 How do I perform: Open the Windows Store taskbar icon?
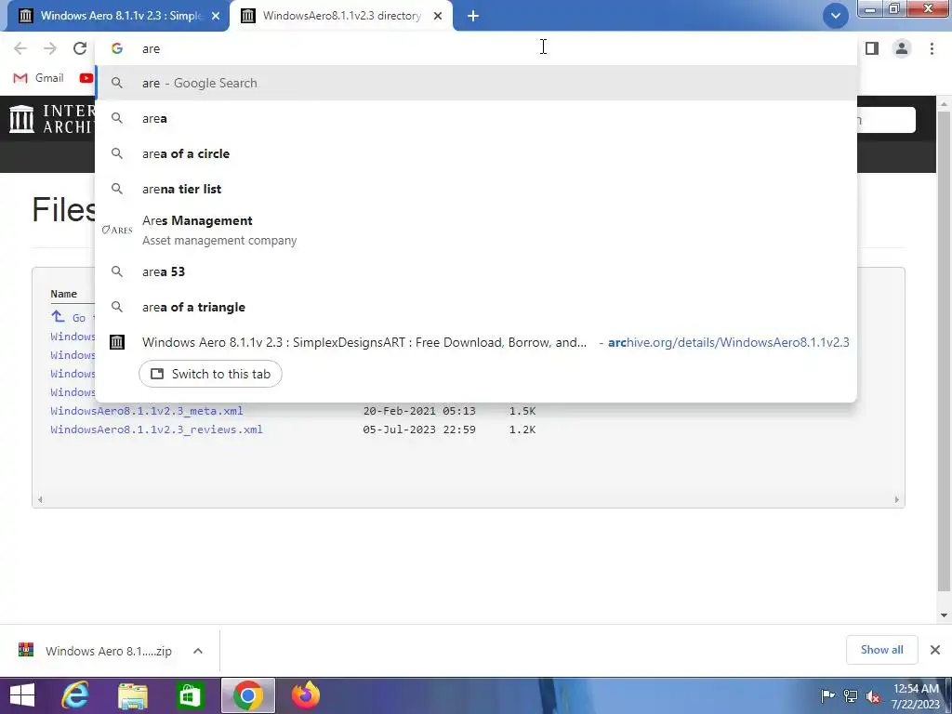tap(190, 695)
